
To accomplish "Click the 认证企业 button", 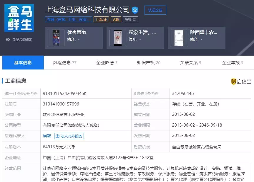I will pos(155,10).
